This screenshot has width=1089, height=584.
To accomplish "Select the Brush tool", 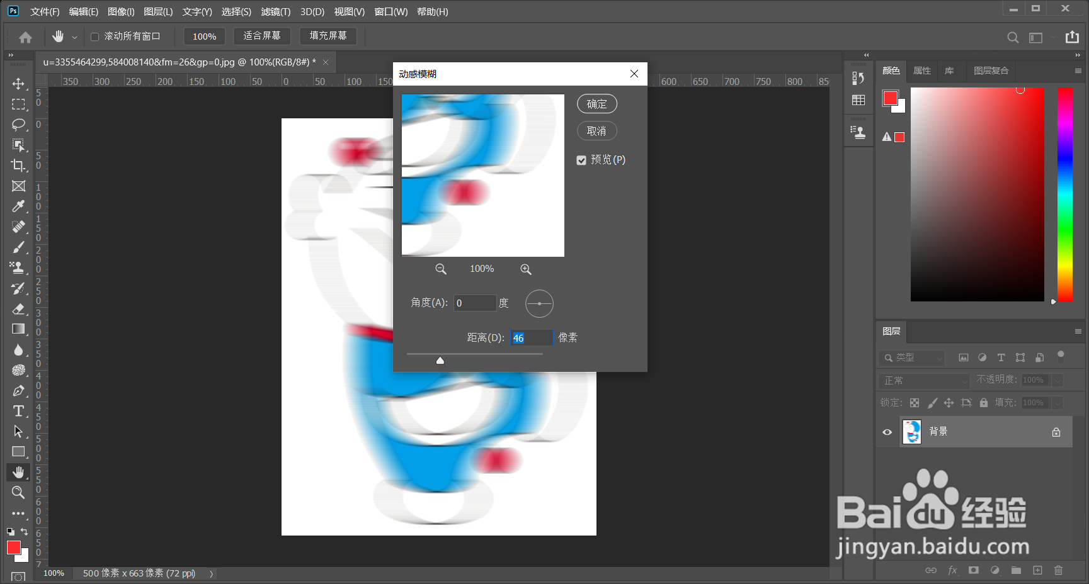I will [x=18, y=247].
